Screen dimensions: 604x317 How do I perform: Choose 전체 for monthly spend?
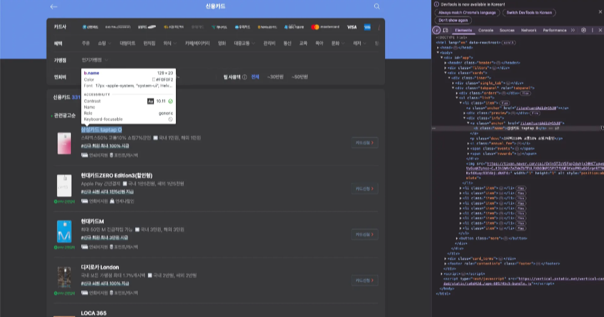tap(255, 77)
